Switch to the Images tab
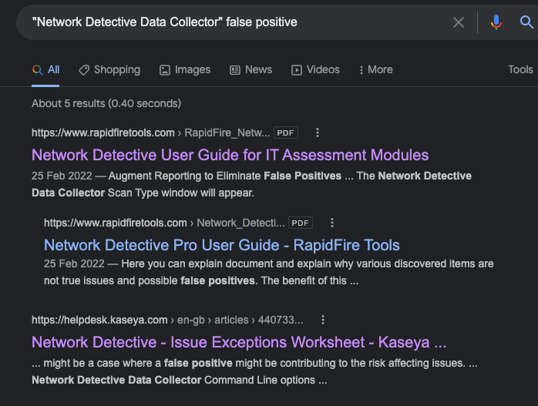The image size is (538, 406). tap(185, 70)
